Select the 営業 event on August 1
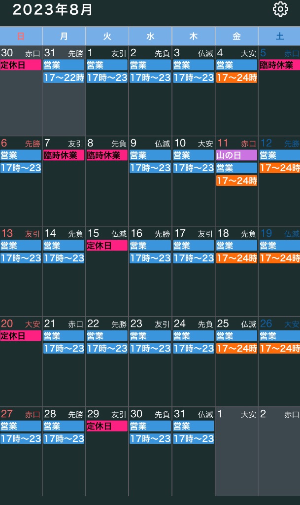300x505 pixels. (107, 65)
